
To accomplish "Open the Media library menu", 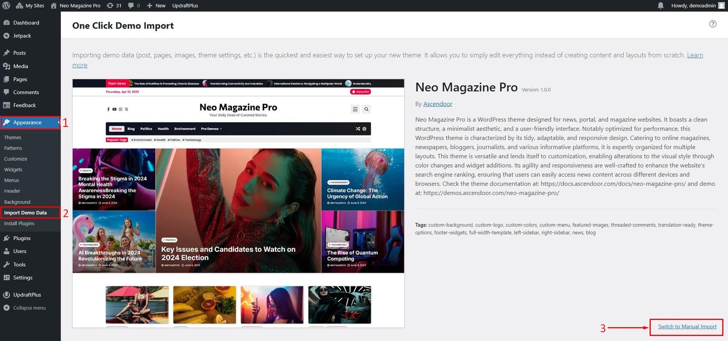I will (x=20, y=66).
